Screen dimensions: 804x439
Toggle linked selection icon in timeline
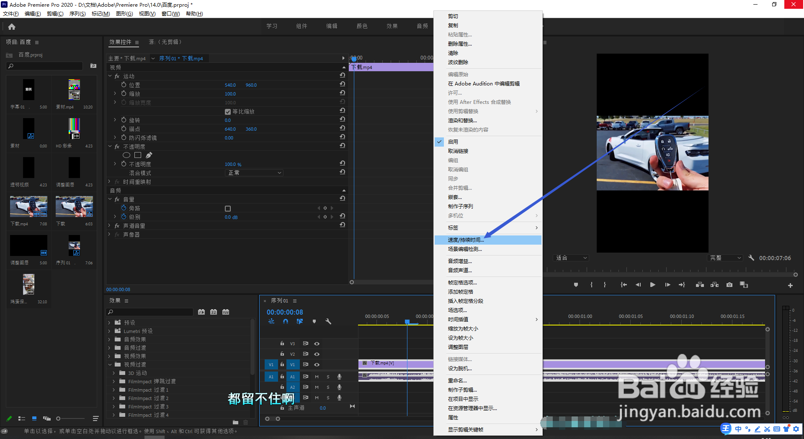(x=300, y=321)
